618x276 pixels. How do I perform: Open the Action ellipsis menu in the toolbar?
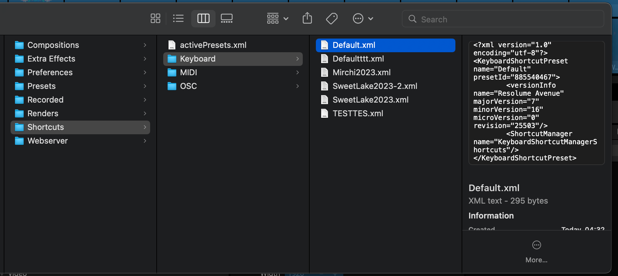click(362, 19)
